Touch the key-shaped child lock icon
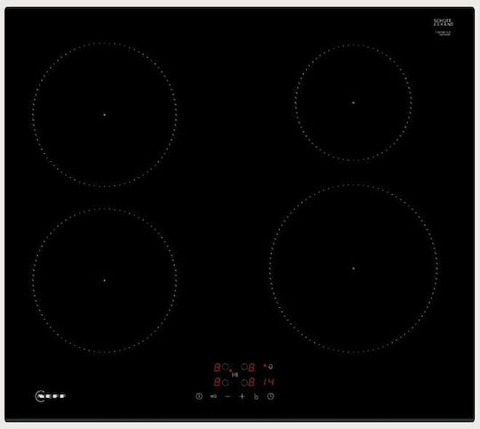Viewport: 480px width, 429px height. coord(213,396)
